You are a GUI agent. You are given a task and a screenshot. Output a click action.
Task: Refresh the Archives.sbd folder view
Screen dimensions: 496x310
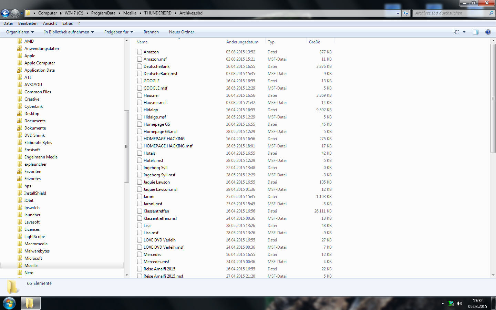(406, 13)
